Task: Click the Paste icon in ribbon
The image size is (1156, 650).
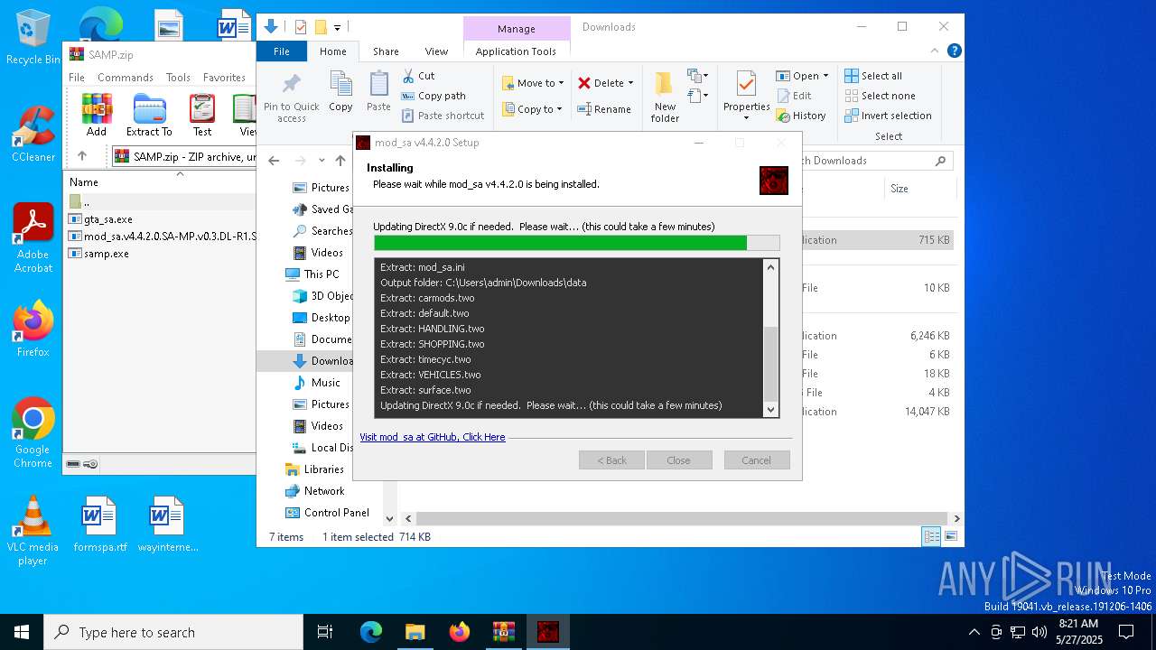Action: coord(378,91)
